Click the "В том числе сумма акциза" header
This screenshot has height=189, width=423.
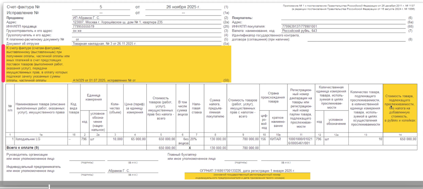[182, 108]
